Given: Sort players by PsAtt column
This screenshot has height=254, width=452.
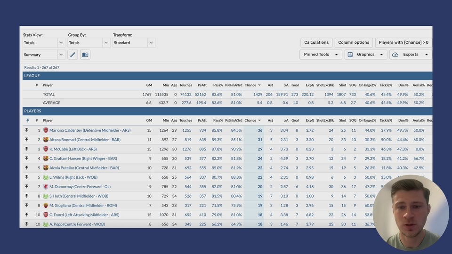Looking at the screenshot, I should pos(202,120).
